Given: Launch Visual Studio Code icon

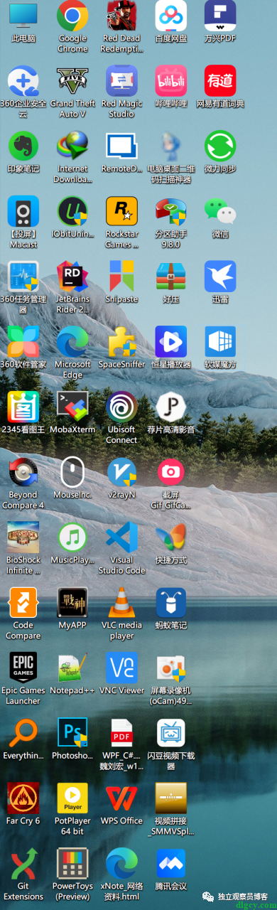Looking at the screenshot, I should tap(121, 537).
